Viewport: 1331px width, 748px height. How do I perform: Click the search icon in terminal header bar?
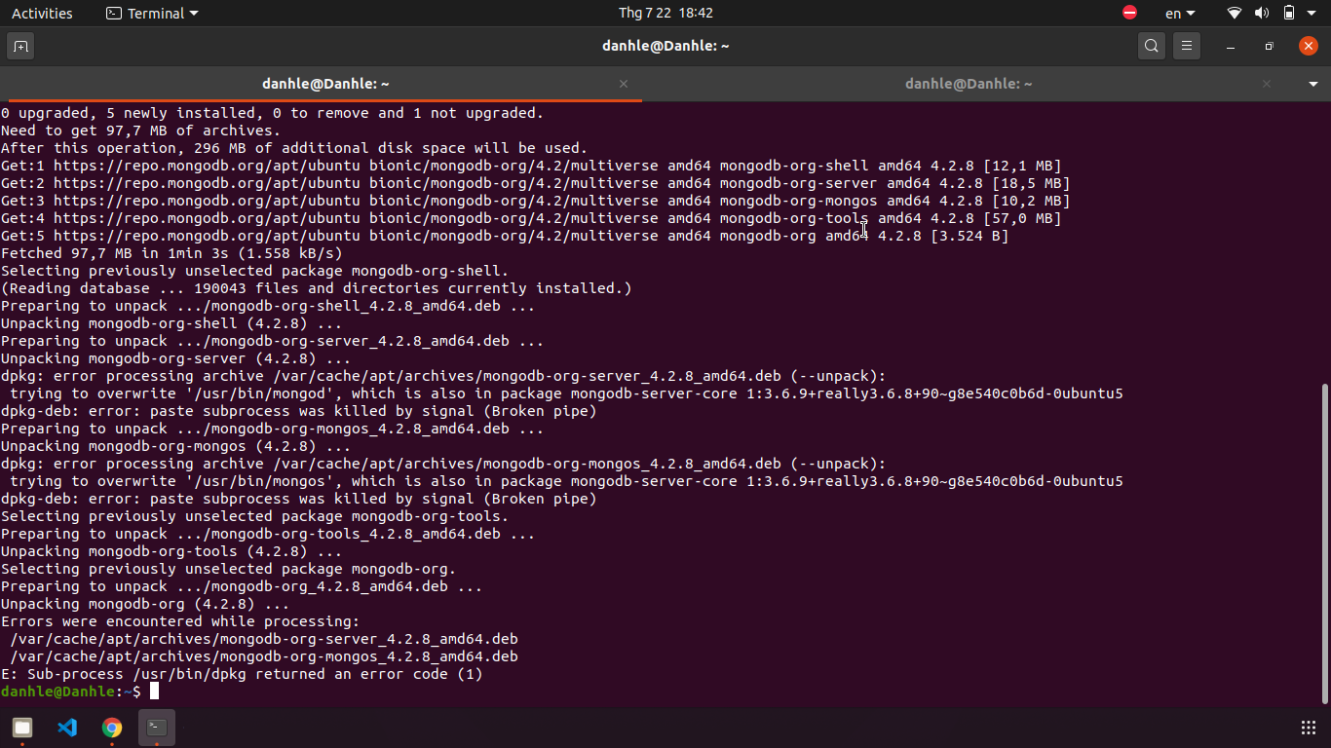1151,45
